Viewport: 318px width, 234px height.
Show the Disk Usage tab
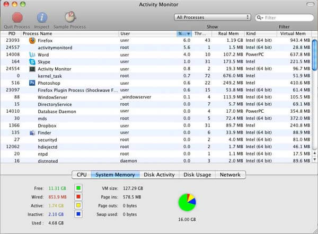(x=197, y=175)
